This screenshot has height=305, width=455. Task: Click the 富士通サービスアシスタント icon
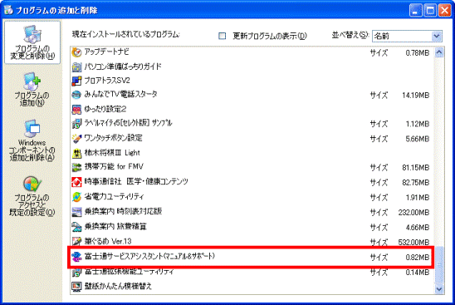point(76,257)
